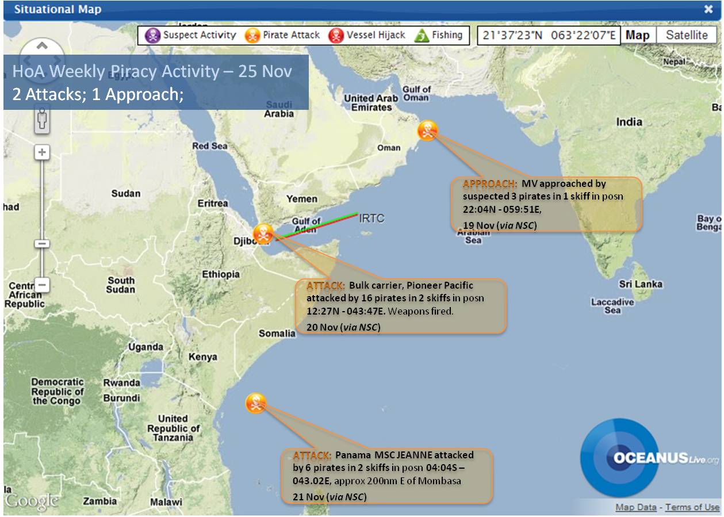
Task: Click the MSC JEANNE ATTACK callout
Action: [388, 476]
